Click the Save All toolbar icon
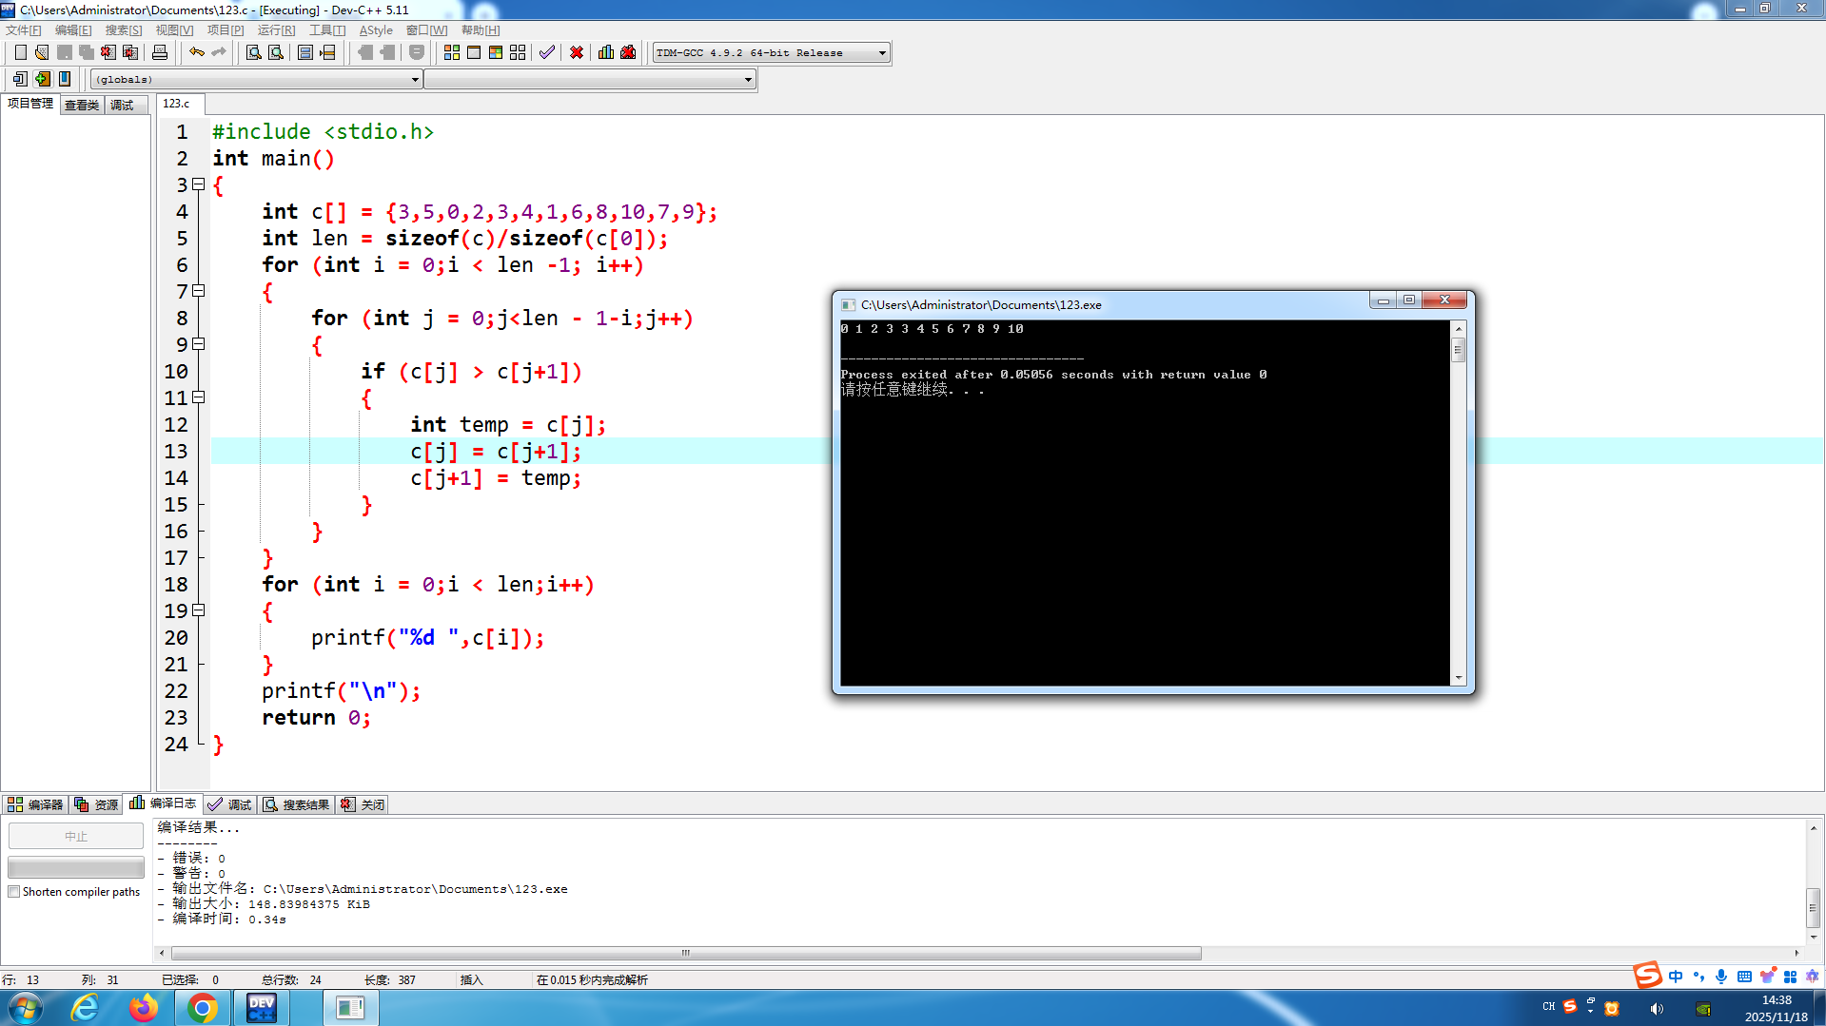 [x=87, y=52]
